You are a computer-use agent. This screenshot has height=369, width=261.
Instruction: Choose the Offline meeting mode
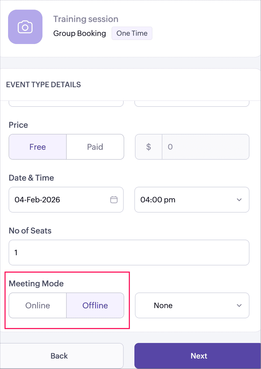[x=95, y=305]
